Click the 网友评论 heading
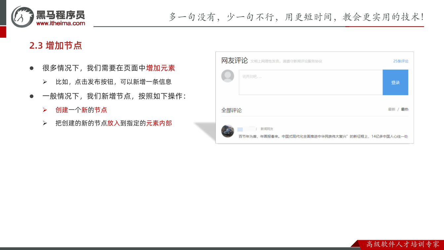The height and width of the screenshot is (250, 444). coord(234,61)
